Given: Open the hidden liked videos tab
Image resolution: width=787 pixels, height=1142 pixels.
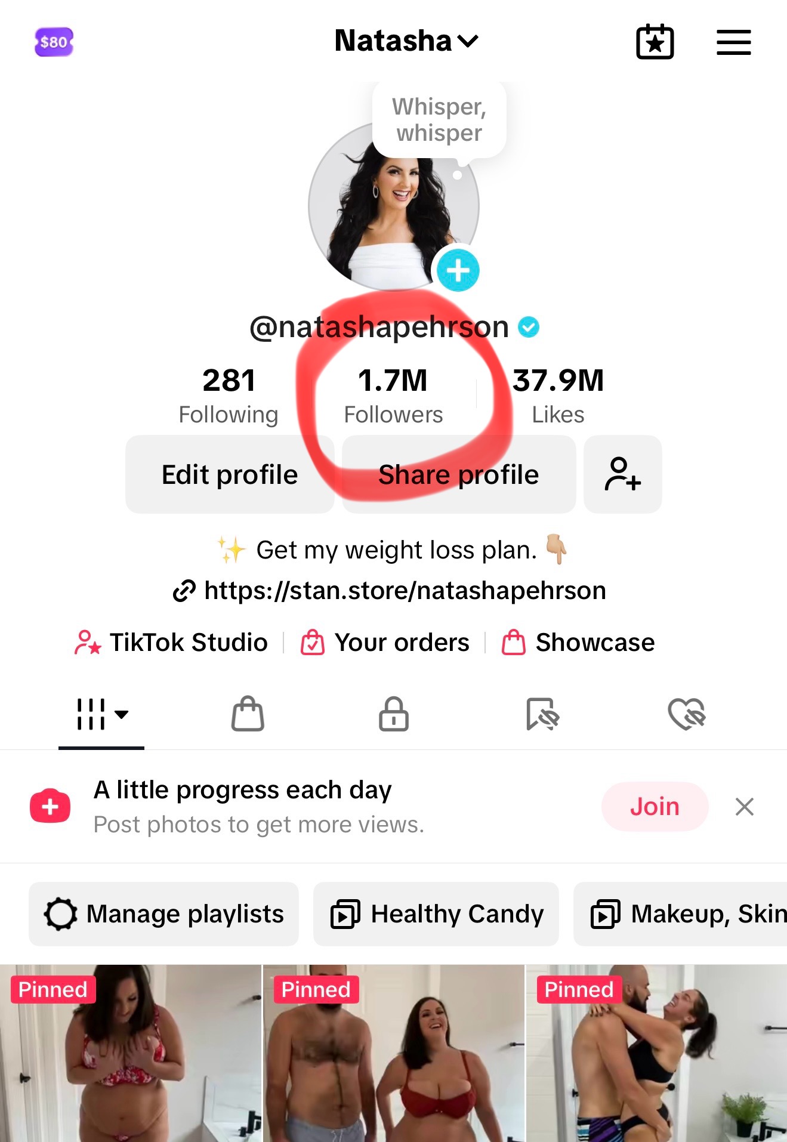Looking at the screenshot, I should 687,714.
